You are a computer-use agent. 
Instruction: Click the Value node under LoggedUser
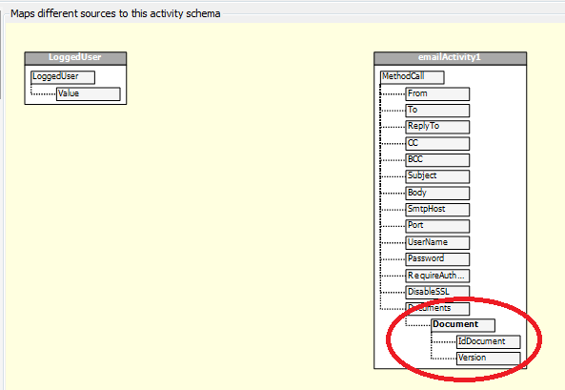point(89,93)
